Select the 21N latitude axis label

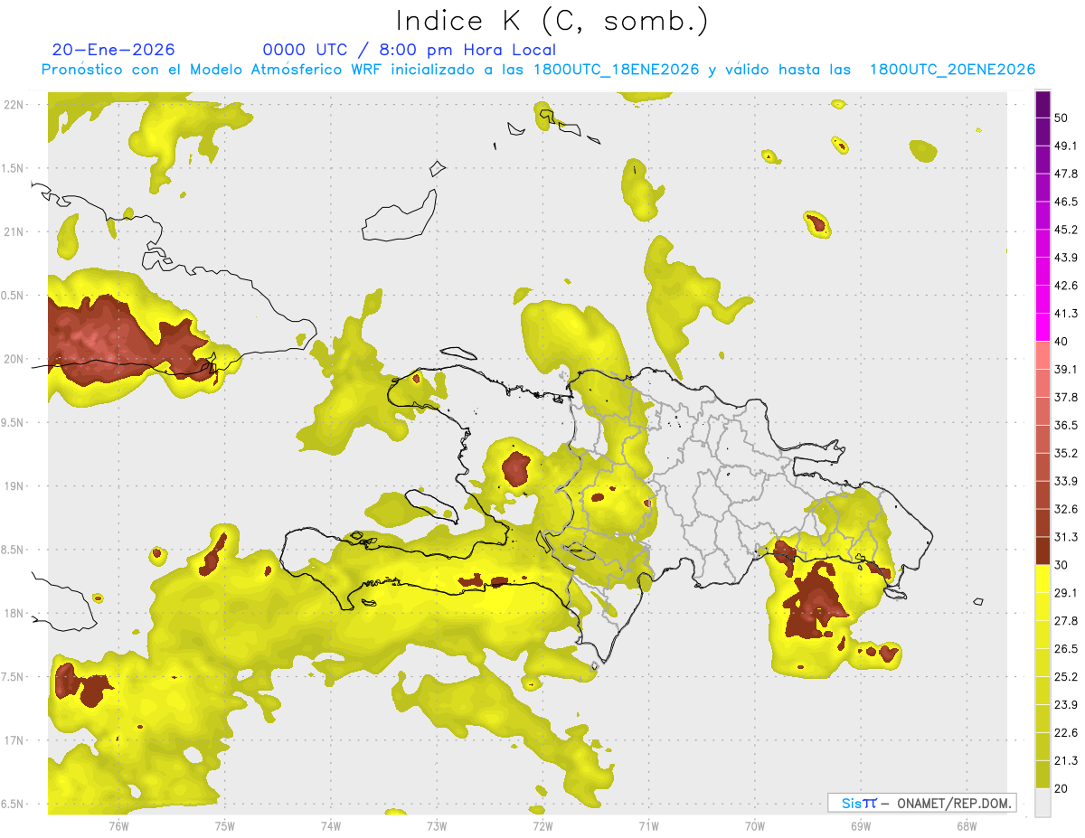click(x=15, y=231)
